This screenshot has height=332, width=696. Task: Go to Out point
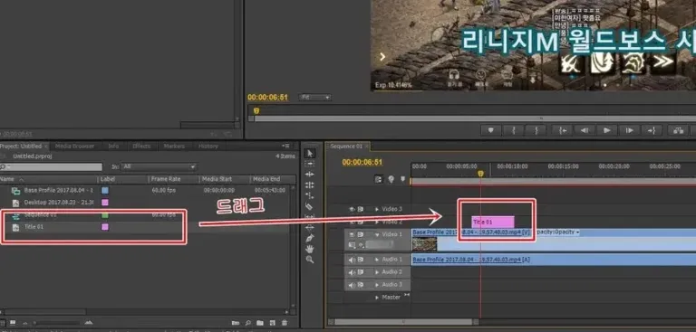[652, 130]
